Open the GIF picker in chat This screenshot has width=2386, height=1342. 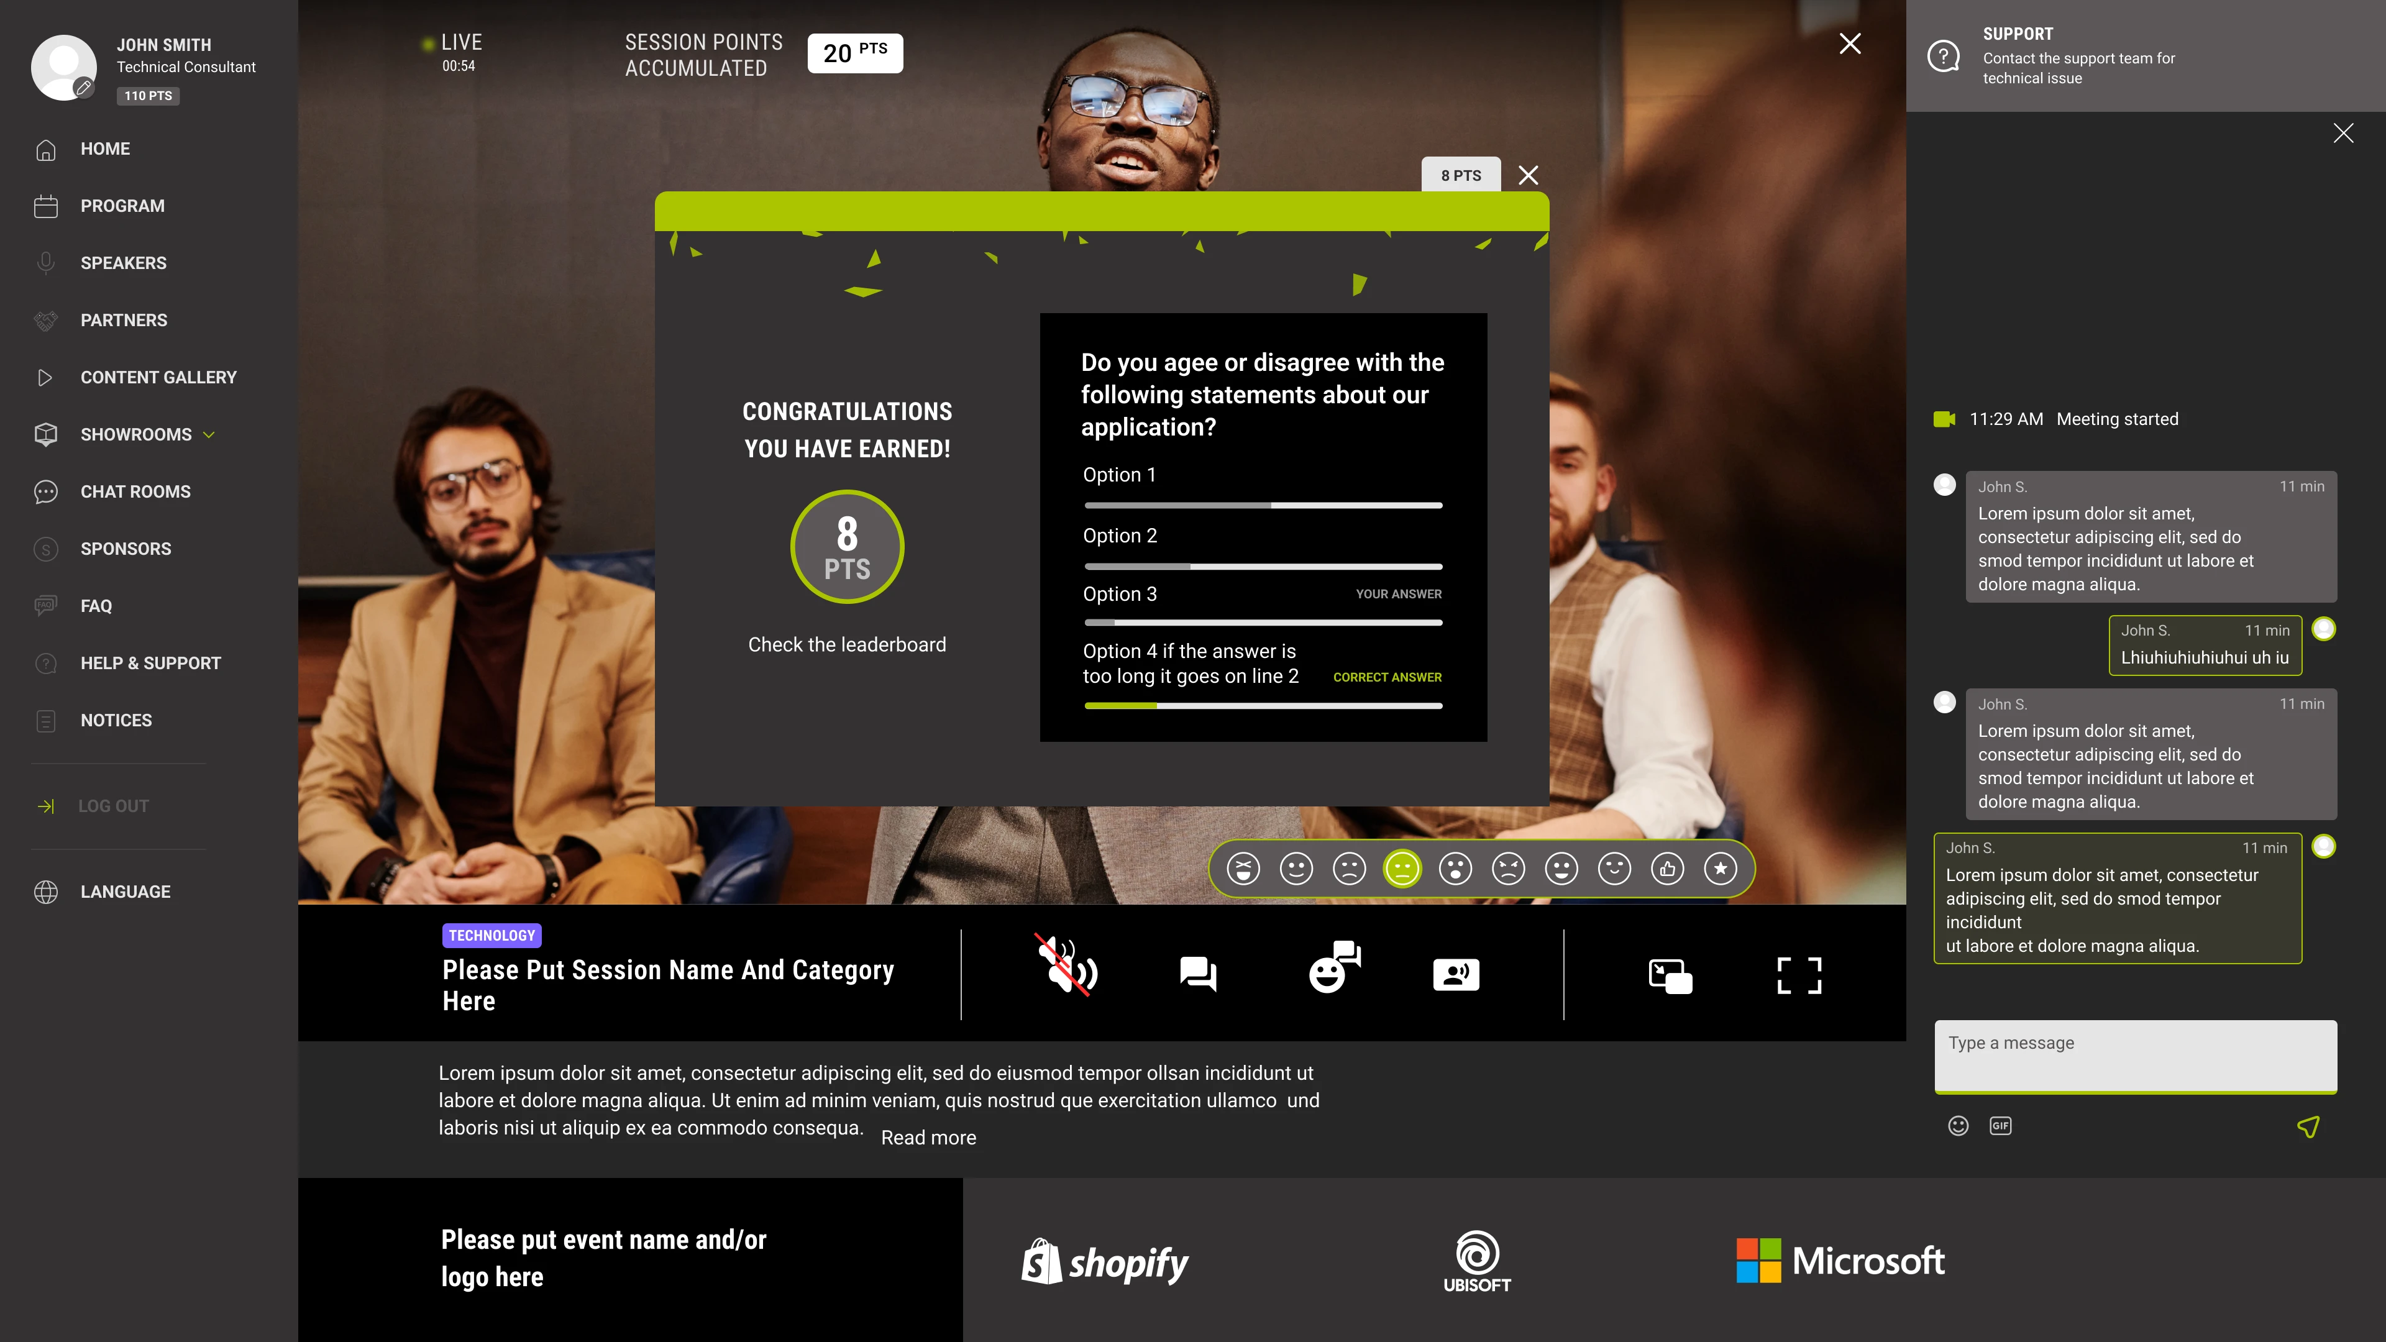(2001, 1126)
